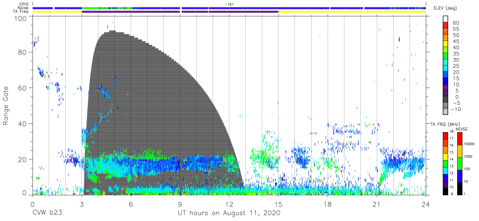Pick the yellow segment of the ELEV color bar
Image resolution: width=479 pixels, height=221 pixels.
(446, 44)
